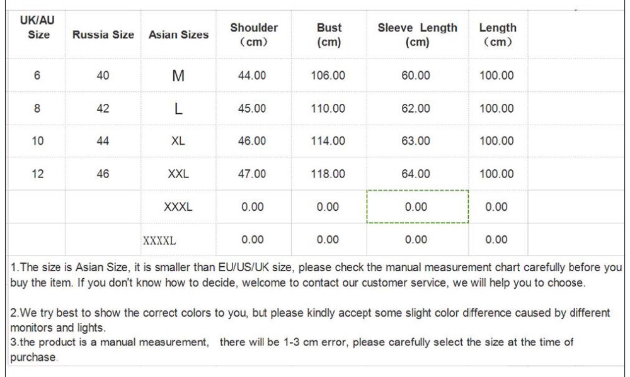The height and width of the screenshot is (377, 630).
Task: Select the Sleeve Length (cm) header
Action: (417, 35)
